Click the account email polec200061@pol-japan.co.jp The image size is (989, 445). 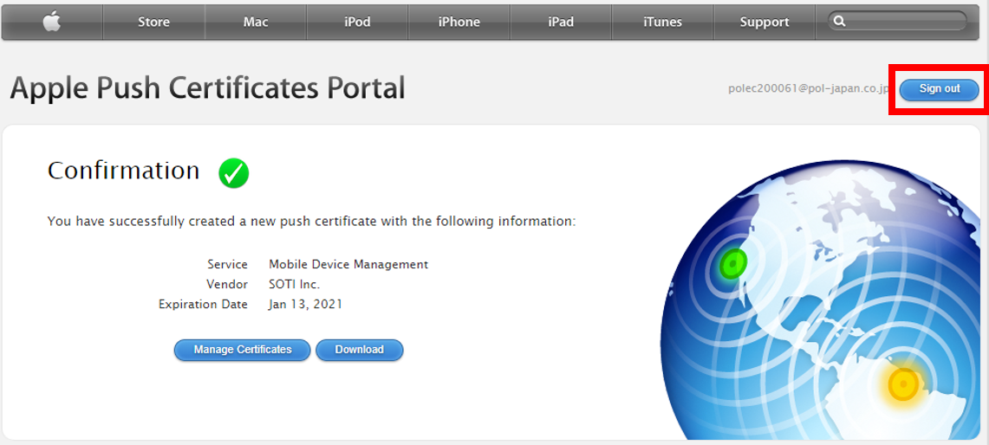click(x=808, y=89)
